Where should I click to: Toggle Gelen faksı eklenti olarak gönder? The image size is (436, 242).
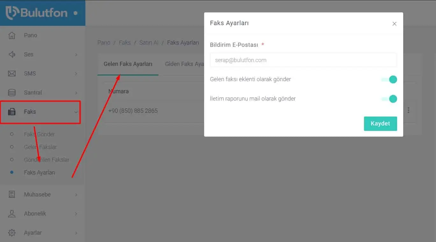[x=389, y=80]
